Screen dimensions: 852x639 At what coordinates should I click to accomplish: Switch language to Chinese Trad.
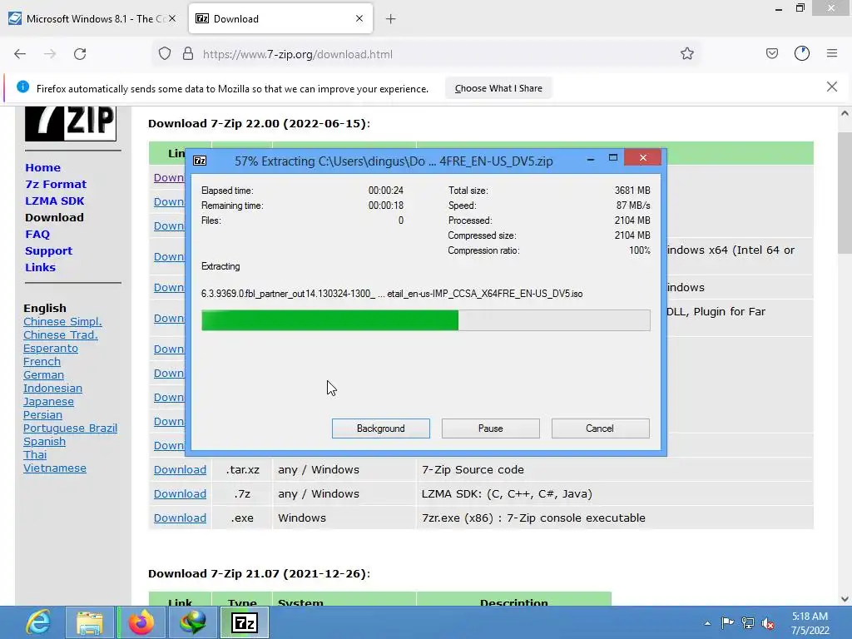(x=60, y=334)
